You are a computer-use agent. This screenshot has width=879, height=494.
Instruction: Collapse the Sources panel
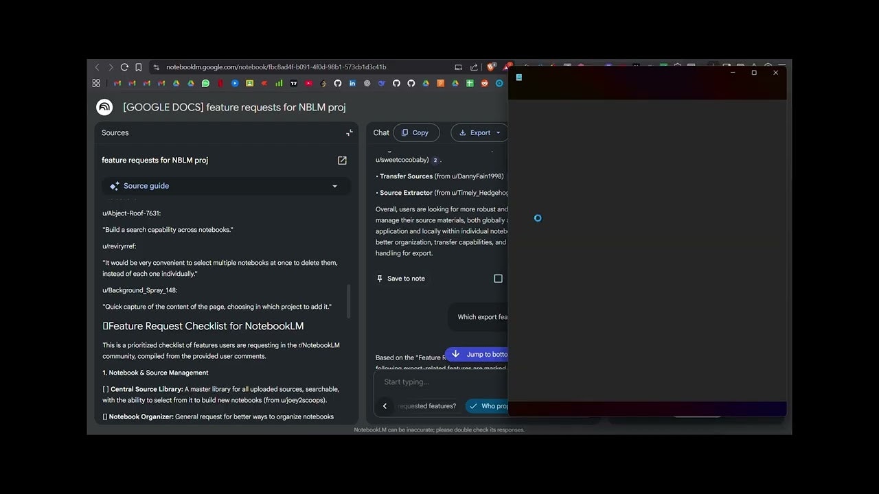coord(349,133)
